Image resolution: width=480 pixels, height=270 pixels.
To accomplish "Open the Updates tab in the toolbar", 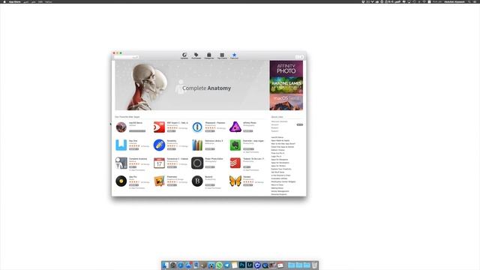I will point(184,55).
